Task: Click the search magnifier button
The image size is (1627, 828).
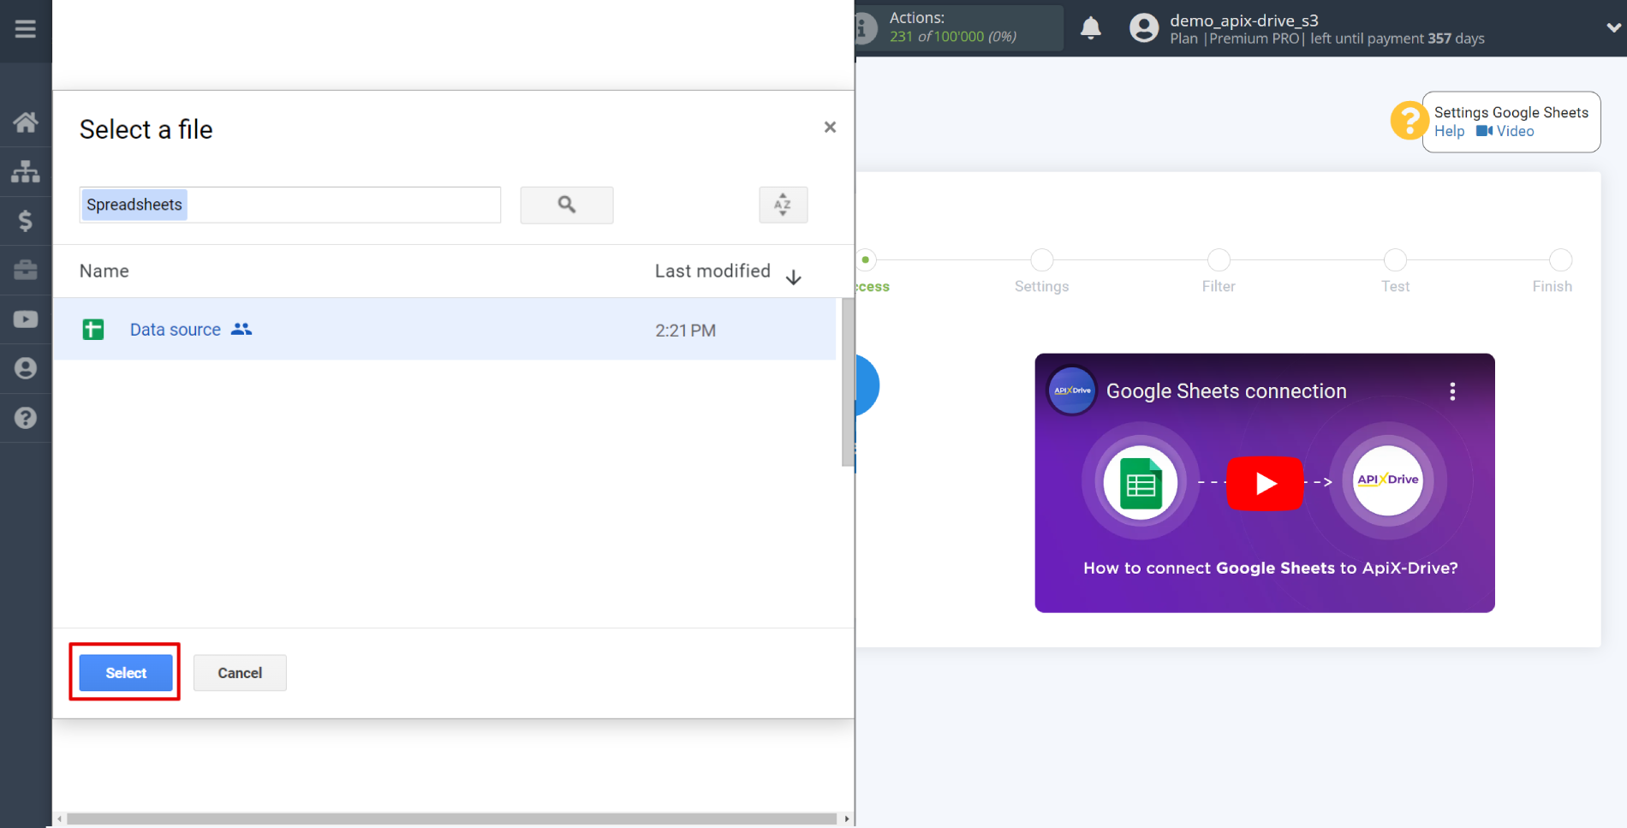Action: [x=567, y=205]
